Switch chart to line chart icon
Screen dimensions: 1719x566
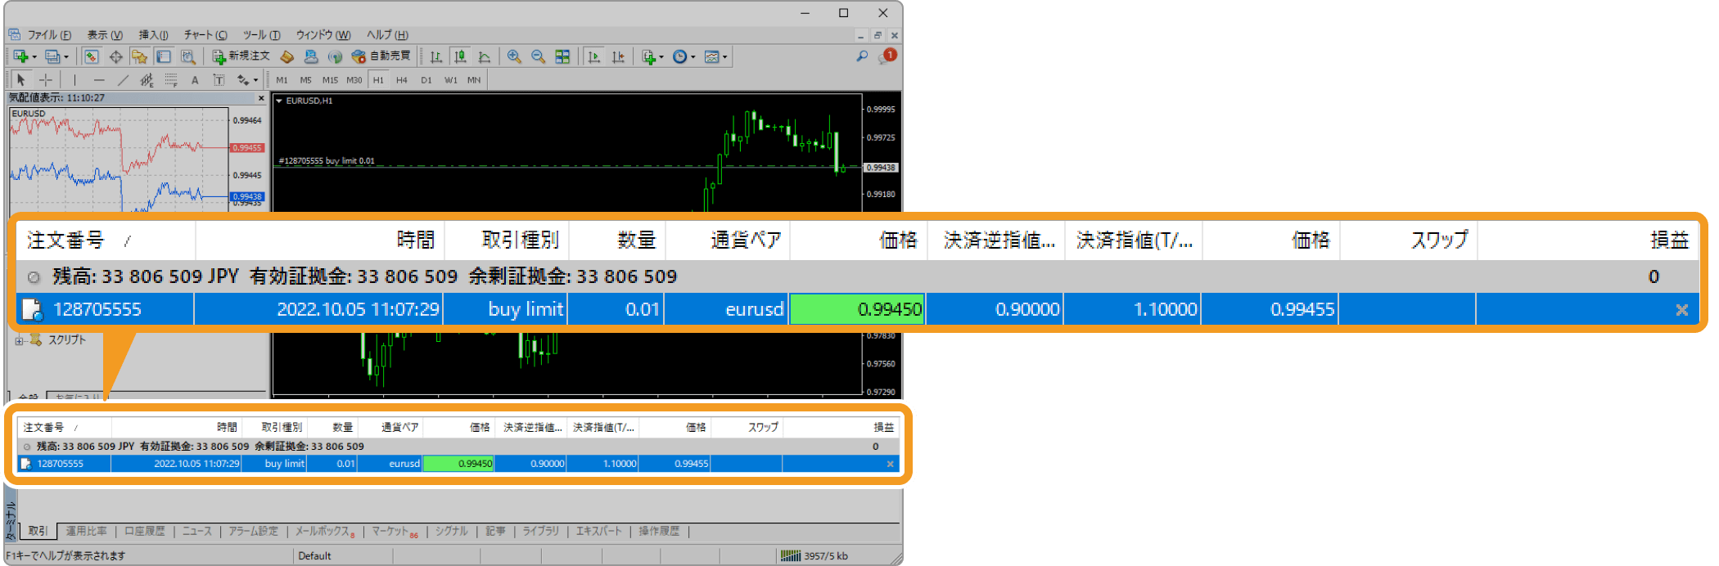click(x=485, y=56)
